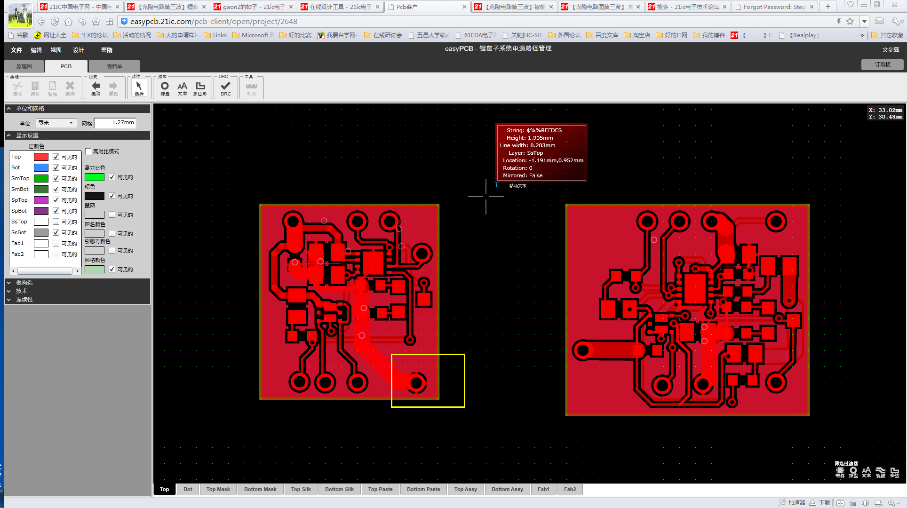This screenshot has height=508, width=907.
Task: Switch to the 原理图 tab
Action: point(24,66)
